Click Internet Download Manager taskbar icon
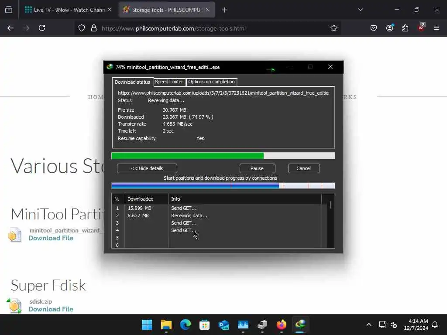The image size is (447, 335). [300, 325]
